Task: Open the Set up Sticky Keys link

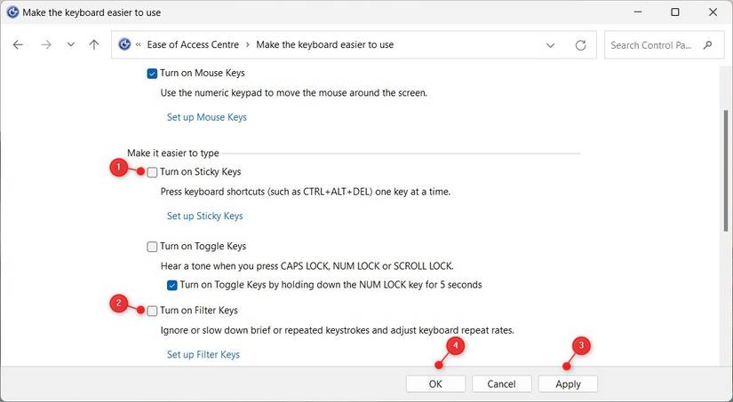Action: pyautogui.click(x=204, y=216)
